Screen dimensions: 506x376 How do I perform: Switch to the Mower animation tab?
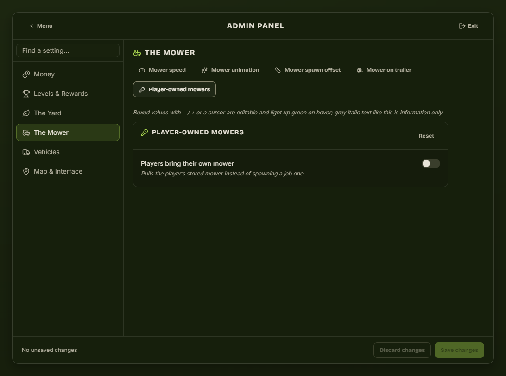click(230, 70)
